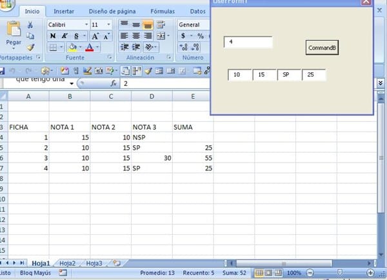Click merge and center icon

point(161,36)
